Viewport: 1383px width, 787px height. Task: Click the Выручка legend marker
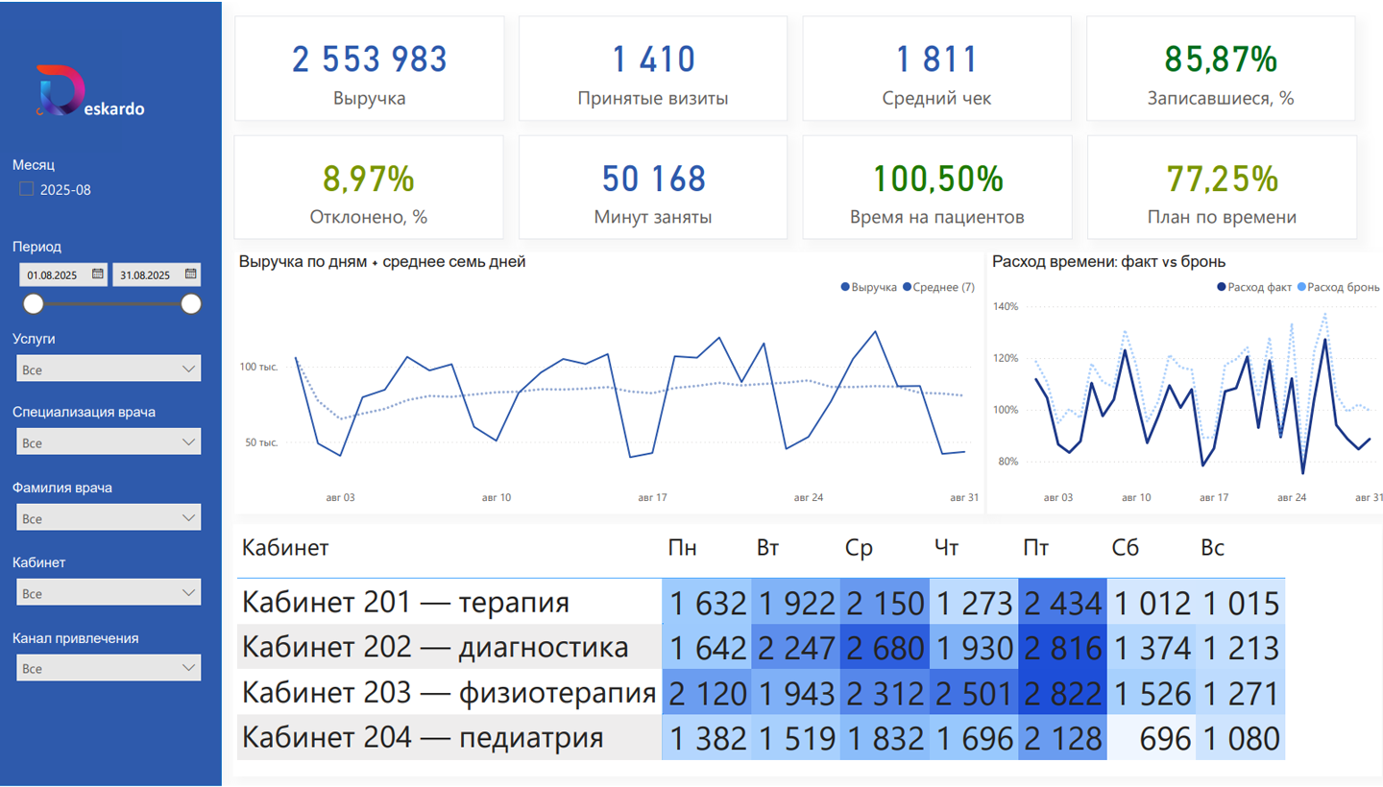point(845,287)
